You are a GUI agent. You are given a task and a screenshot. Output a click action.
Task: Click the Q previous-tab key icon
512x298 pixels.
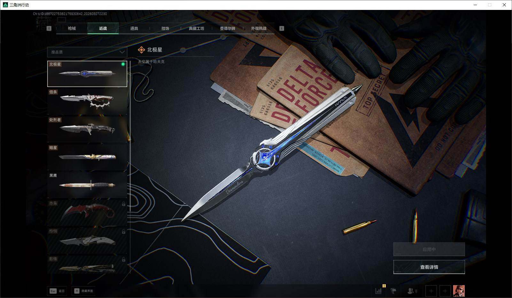49,28
